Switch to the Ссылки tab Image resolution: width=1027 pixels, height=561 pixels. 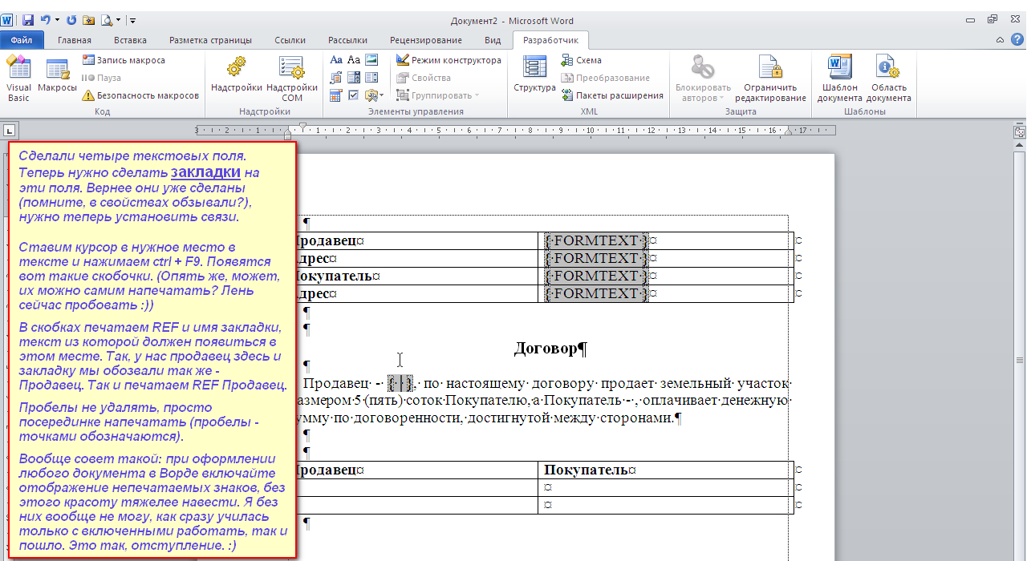[x=290, y=40]
